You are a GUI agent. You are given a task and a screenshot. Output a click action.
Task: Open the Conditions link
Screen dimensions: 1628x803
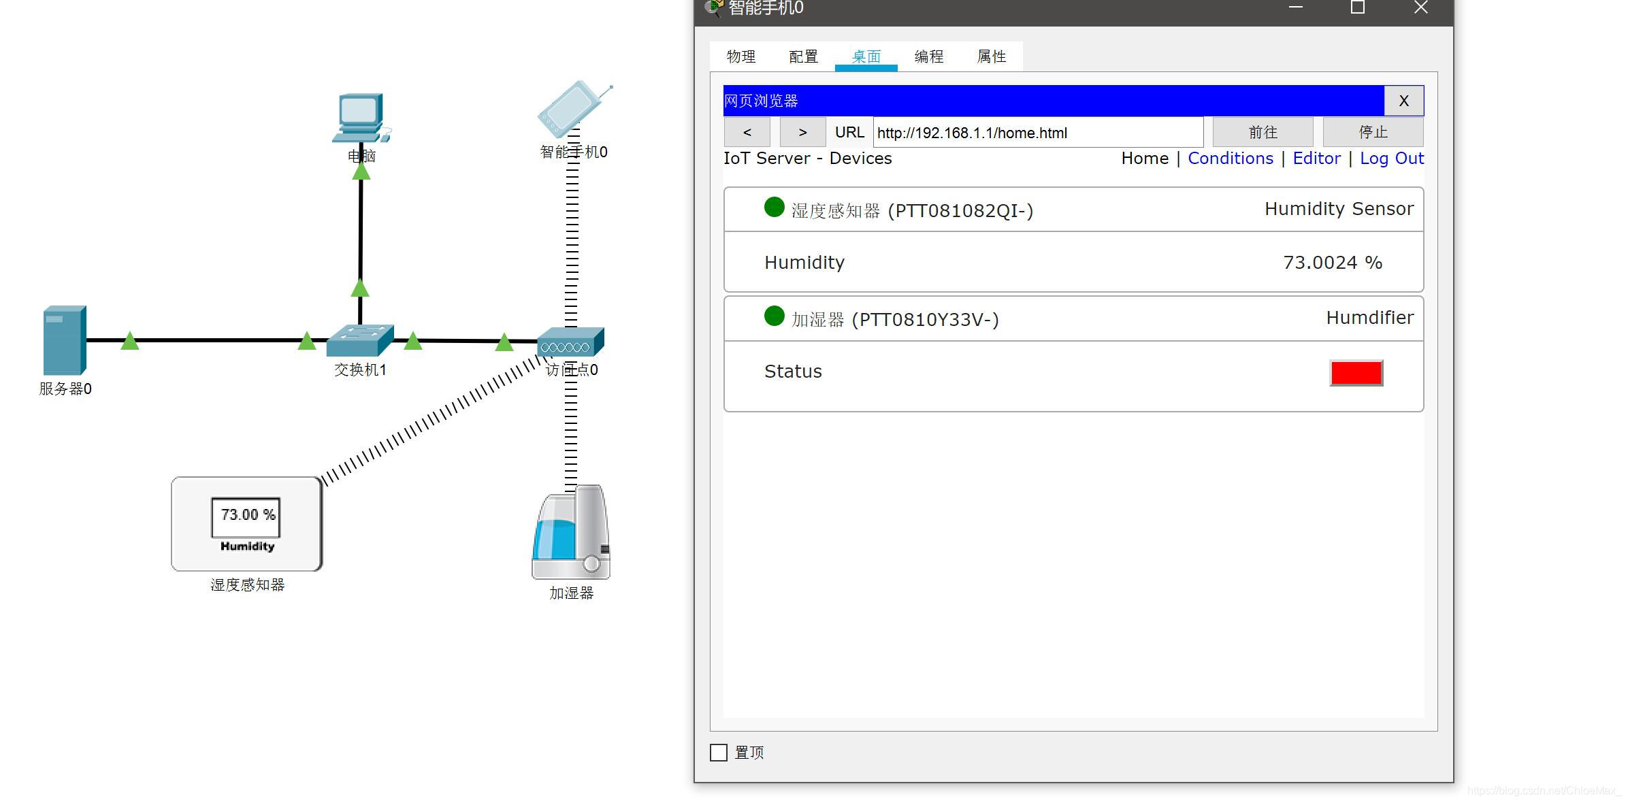1230,159
